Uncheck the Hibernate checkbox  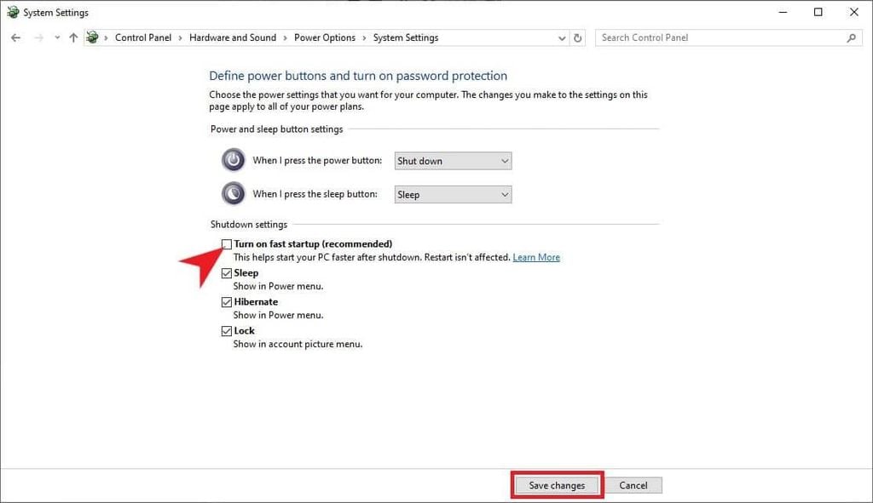[x=226, y=302]
